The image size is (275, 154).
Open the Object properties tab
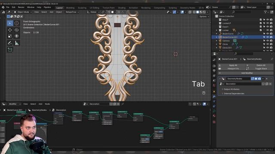point(214,92)
